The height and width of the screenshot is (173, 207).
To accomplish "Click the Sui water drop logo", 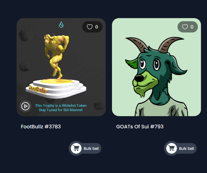I will tap(61, 25).
